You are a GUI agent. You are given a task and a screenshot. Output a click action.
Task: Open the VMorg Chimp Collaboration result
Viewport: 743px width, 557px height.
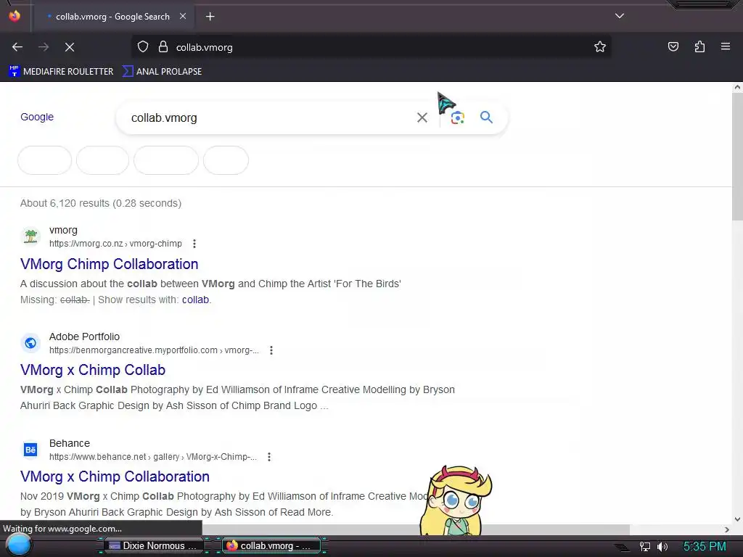109,264
